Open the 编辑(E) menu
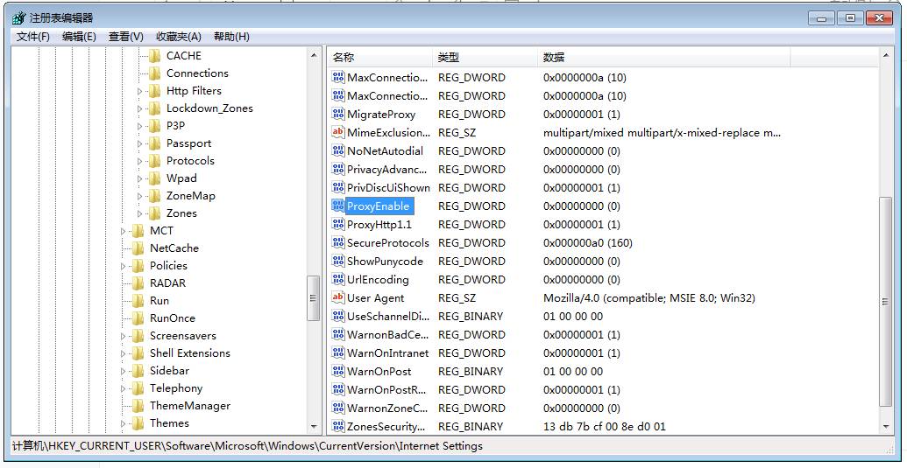Screen dimensions: 907x468 [79, 37]
